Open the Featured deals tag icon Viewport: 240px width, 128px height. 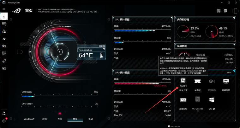[4, 61]
